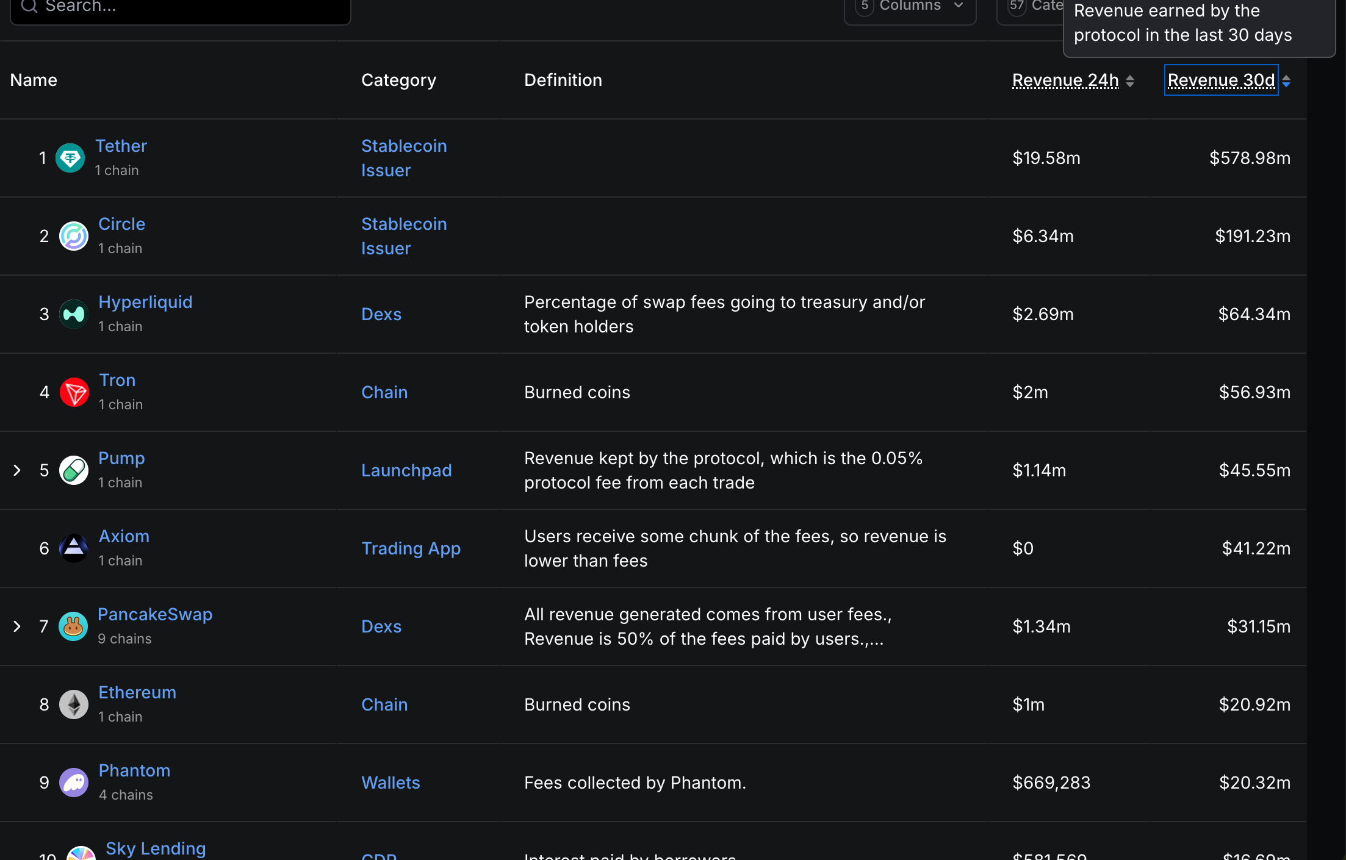This screenshot has width=1346, height=860.
Task: Click the Category column header
Action: pos(398,80)
